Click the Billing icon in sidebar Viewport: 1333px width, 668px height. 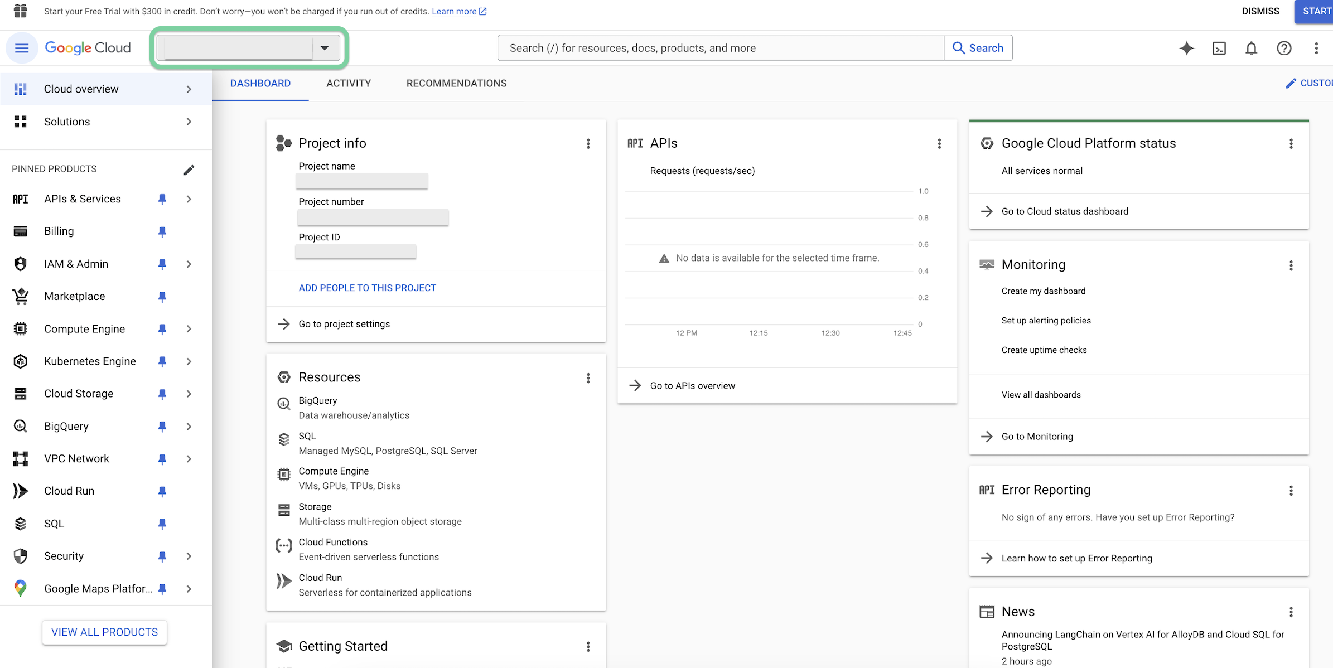click(21, 231)
